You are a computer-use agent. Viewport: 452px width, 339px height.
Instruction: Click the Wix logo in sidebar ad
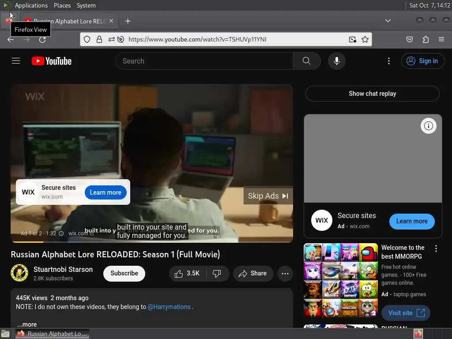click(x=322, y=221)
